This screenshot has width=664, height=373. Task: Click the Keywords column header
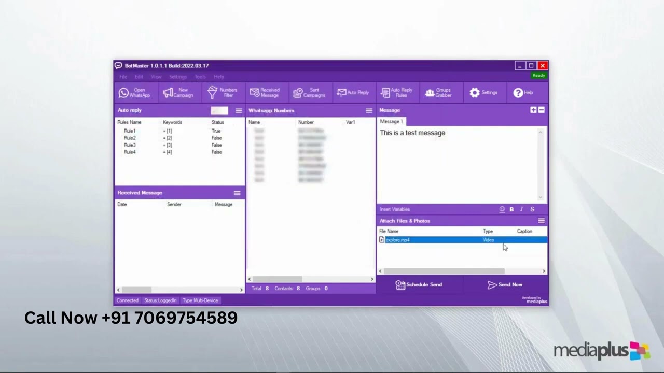coord(172,122)
